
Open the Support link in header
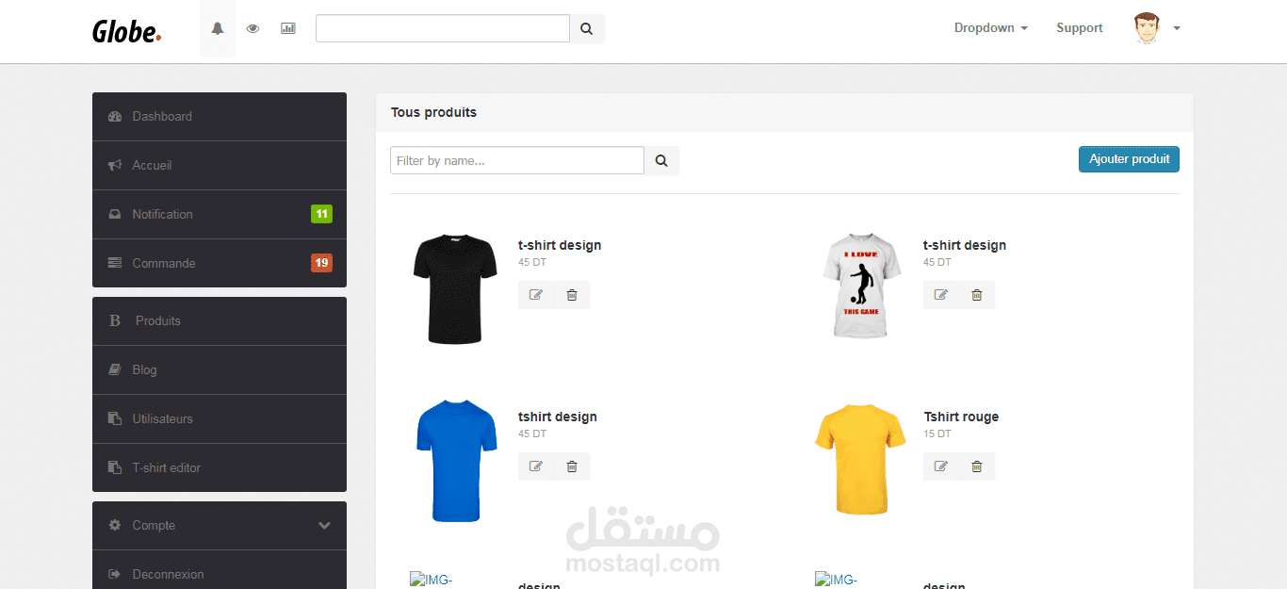[x=1080, y=28]
